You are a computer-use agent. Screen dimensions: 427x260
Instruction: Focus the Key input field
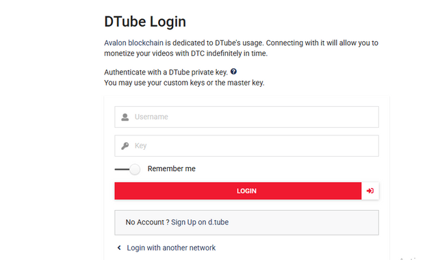click(246, 146)
